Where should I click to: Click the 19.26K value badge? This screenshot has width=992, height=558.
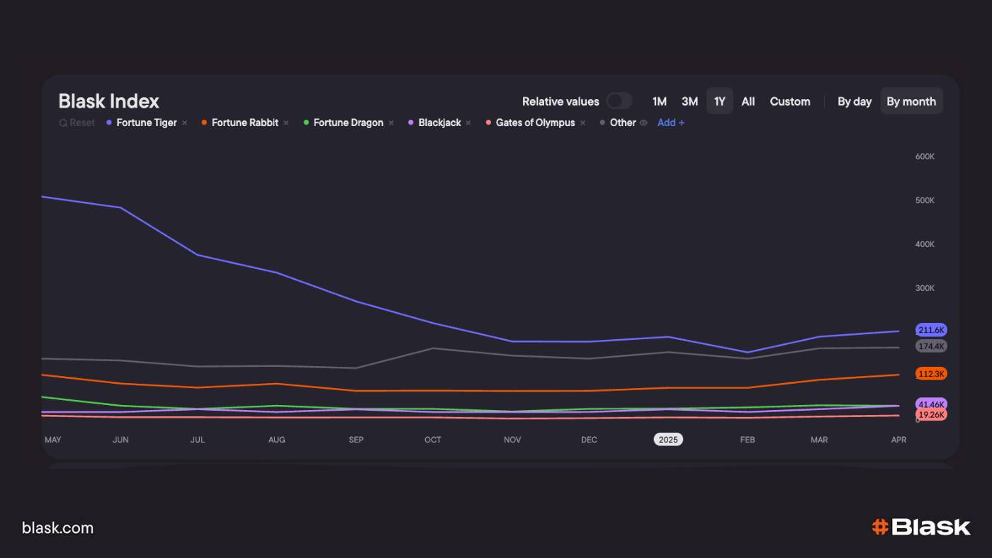[931, 415]
